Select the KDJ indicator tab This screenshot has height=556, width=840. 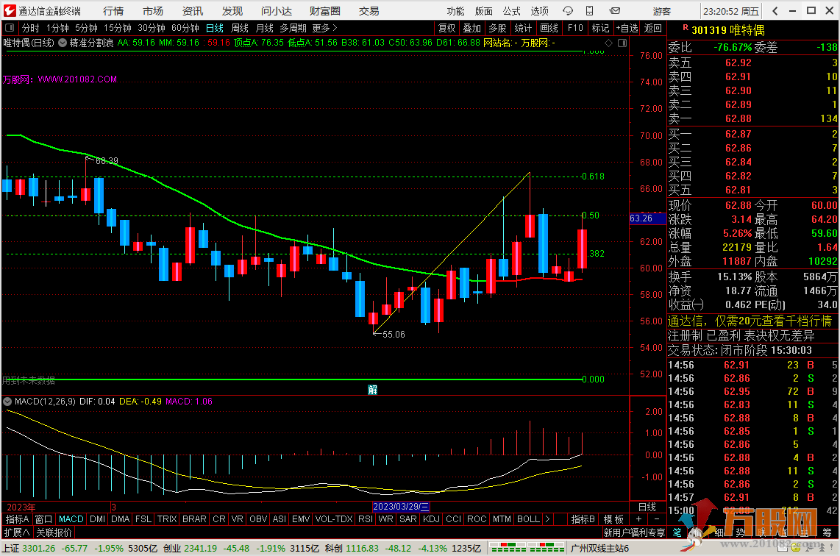pyautogui.click(x=431, y=519)
